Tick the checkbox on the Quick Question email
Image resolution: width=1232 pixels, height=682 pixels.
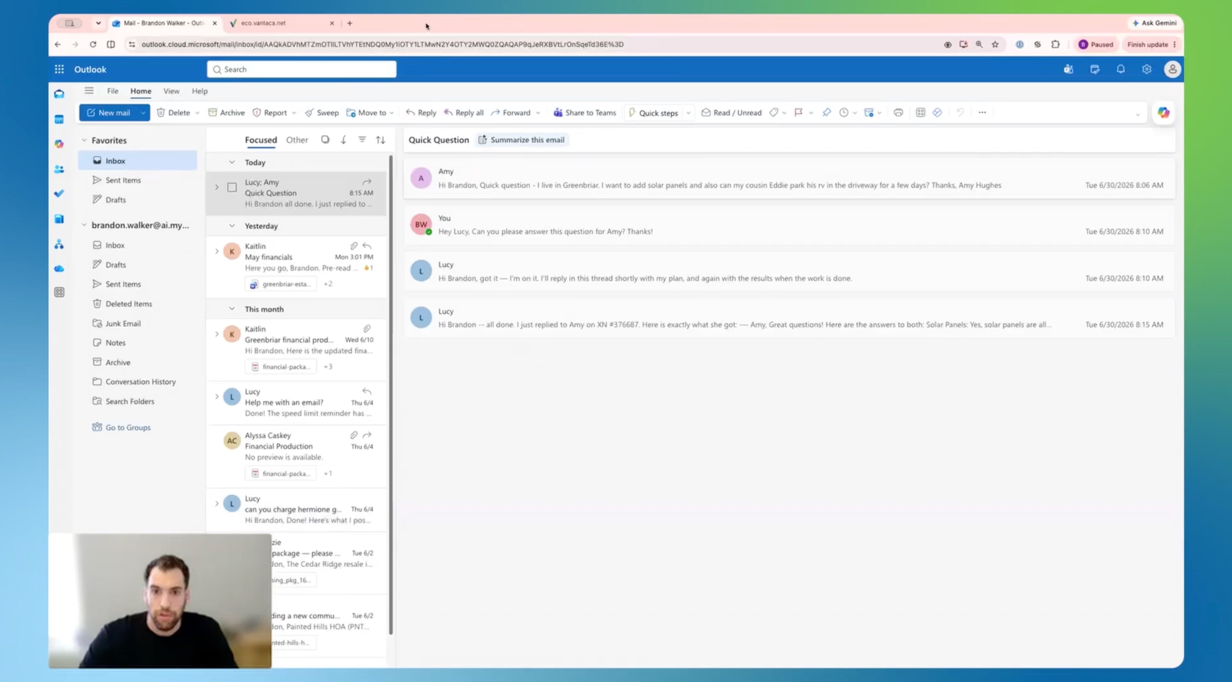coord(232,187)
